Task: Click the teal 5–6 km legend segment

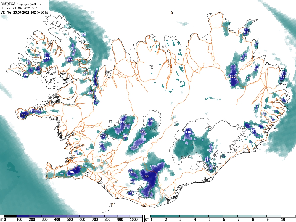Action: (216, 216)
